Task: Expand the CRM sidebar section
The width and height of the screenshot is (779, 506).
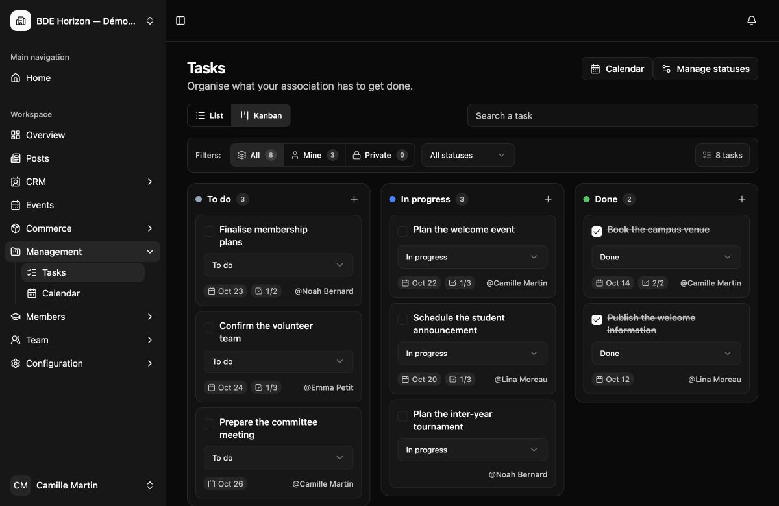Action: point(82,182)
